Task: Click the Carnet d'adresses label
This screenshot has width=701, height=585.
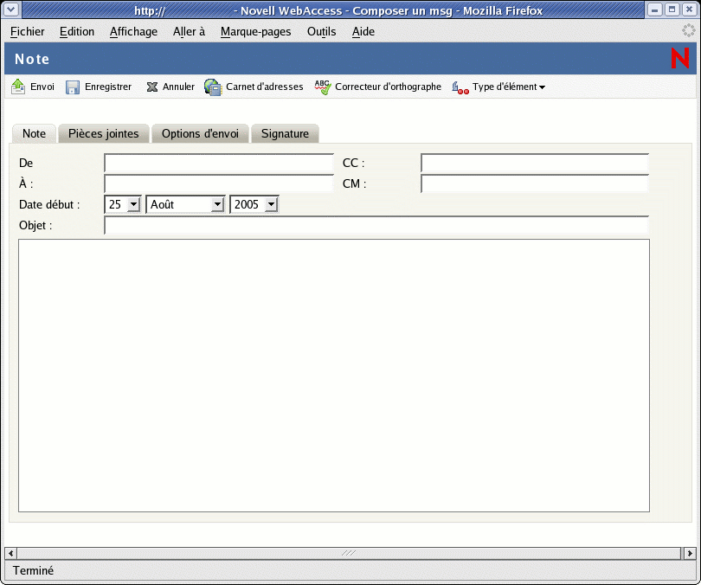Action: click(265, 87)
